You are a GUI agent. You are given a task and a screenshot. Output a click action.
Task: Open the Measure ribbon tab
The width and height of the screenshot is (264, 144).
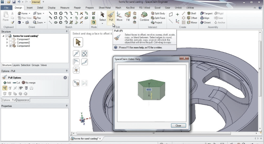click(65, 8)
